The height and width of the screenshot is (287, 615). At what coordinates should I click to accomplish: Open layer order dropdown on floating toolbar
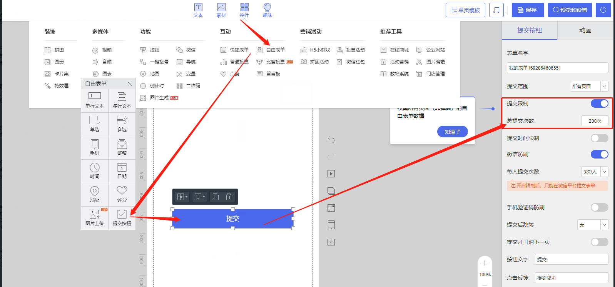[199, 197]
